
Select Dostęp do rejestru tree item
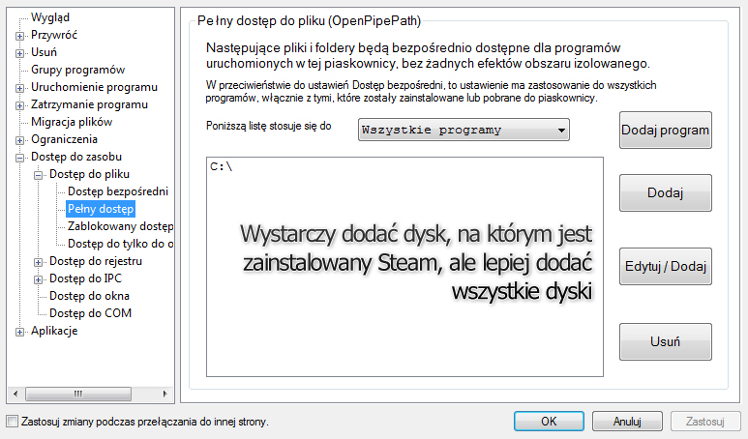pyautogui.click(x=96, y=261)
